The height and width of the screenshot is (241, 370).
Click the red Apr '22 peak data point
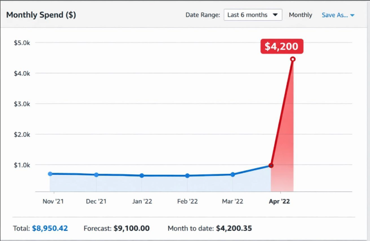tap(292, 59)
